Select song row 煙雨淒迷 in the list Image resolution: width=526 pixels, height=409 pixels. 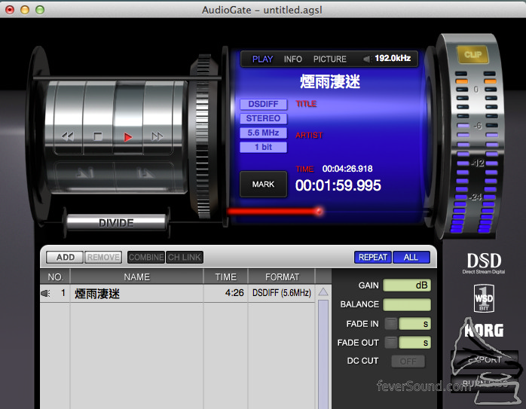(x=177, y=293)
